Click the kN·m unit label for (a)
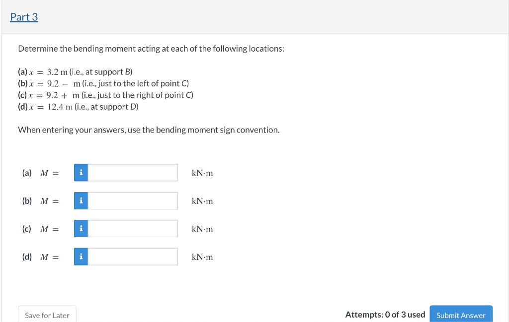The width and height of the screenshot is (509, 322). click(202, 173)
